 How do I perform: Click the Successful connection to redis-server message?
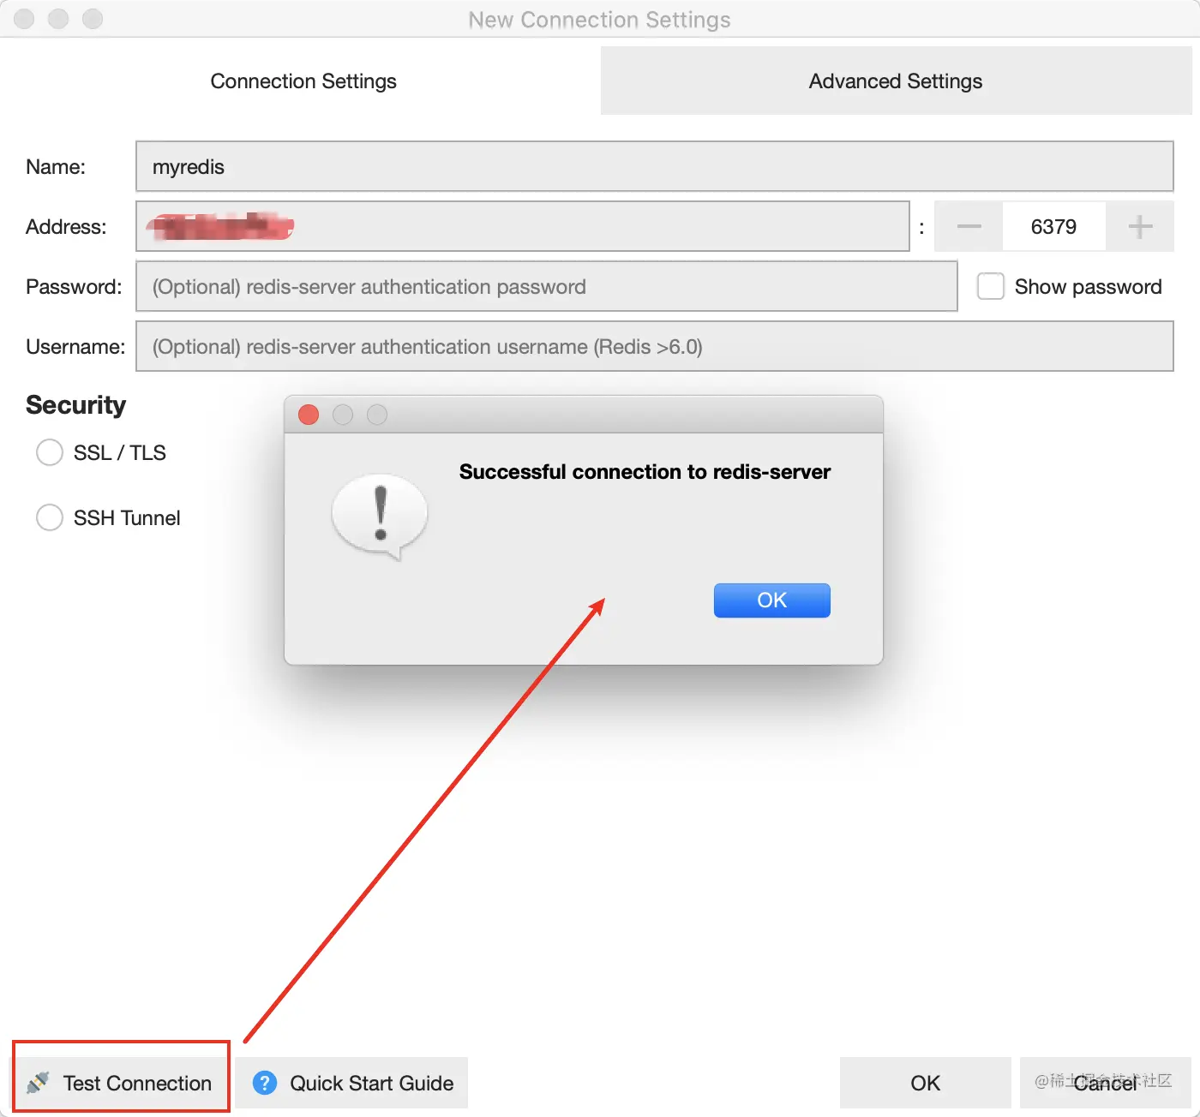(645, 472)
